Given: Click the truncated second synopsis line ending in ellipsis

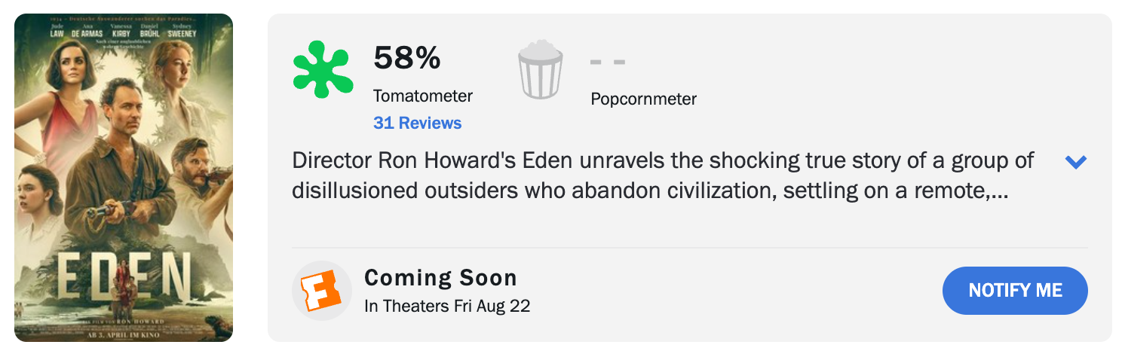Looking at the screenshot, I should tap(651, 191).
